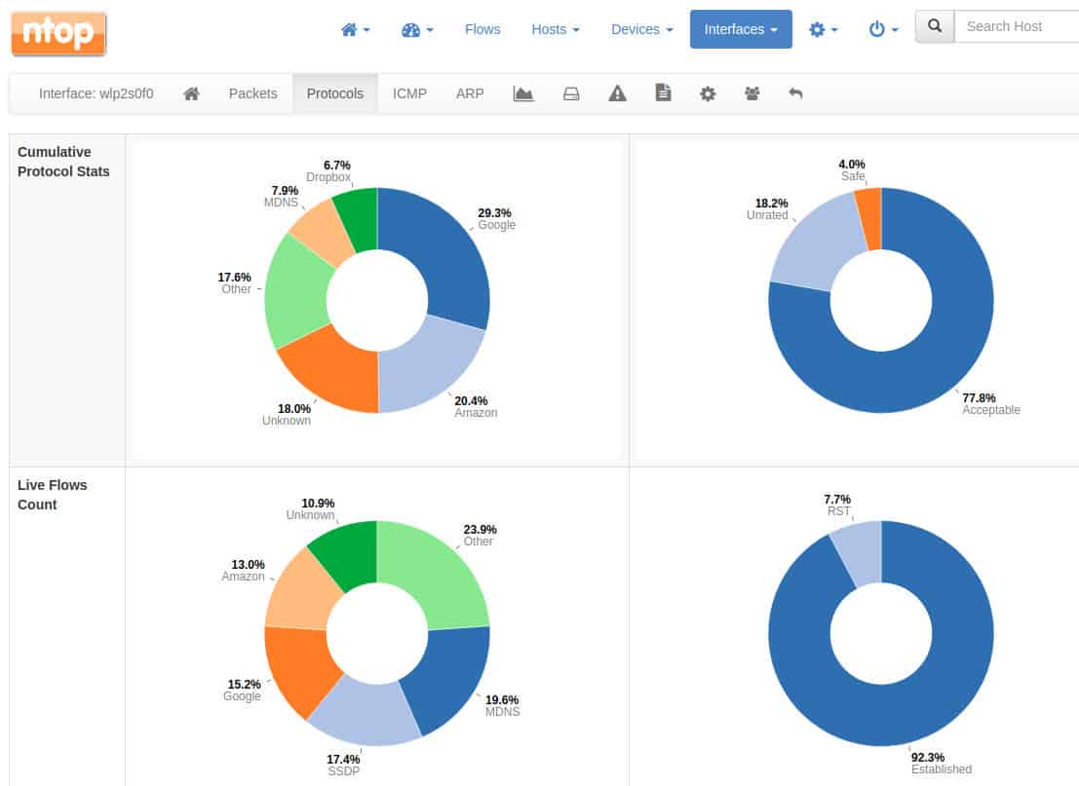1079x786 pixels.
Task: Open the power button dropdown
Action: [x=883, y=29]
